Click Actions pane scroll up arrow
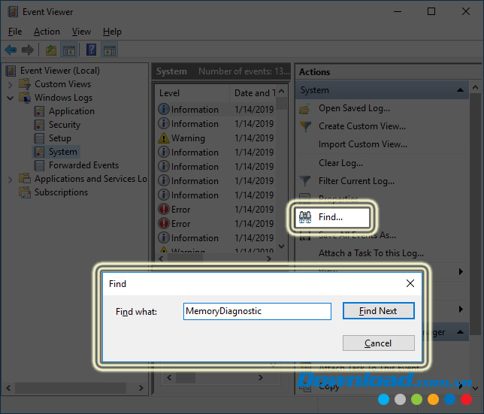 pos(475,88)
